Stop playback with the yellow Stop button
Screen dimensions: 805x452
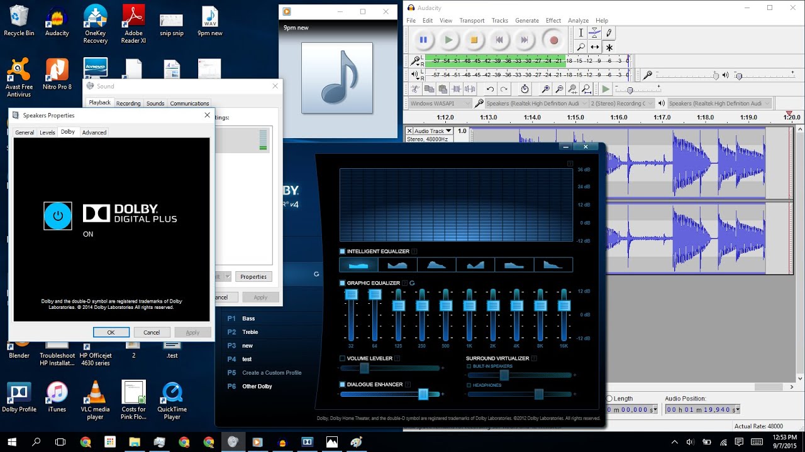474,40
